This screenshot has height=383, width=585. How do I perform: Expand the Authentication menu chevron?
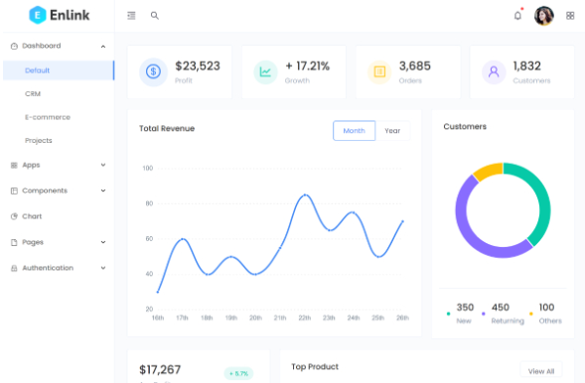(103, 268)
